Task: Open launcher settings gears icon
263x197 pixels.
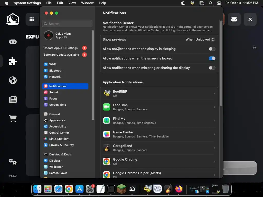Action: [13, 162]
